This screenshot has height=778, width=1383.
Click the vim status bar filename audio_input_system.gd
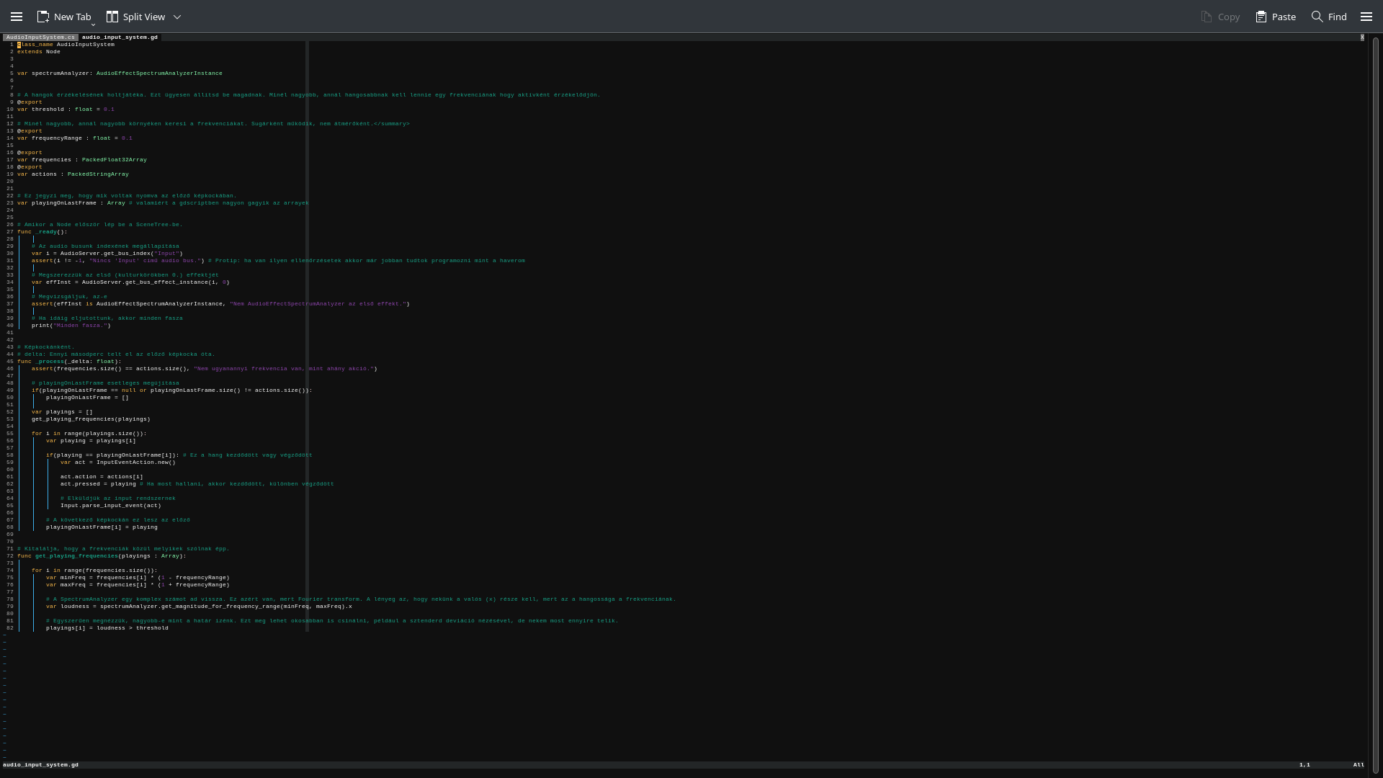(x=41, y=764)
